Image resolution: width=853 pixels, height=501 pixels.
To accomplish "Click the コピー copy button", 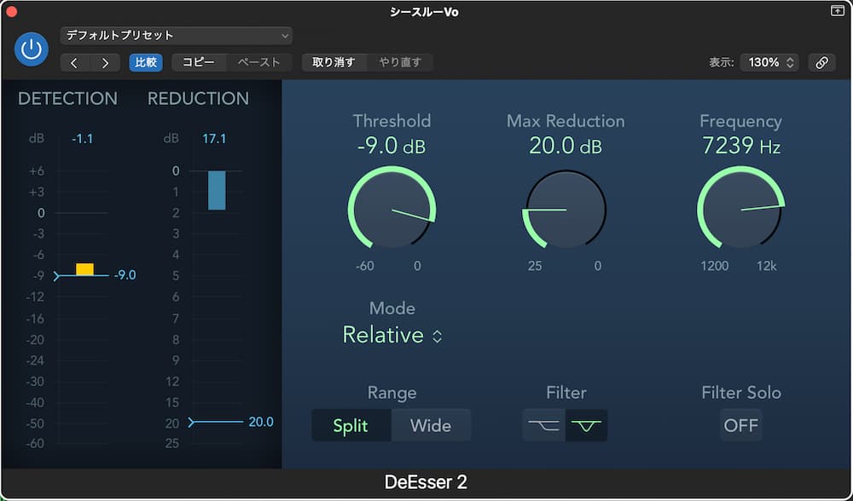I will (x=199, y=62).
